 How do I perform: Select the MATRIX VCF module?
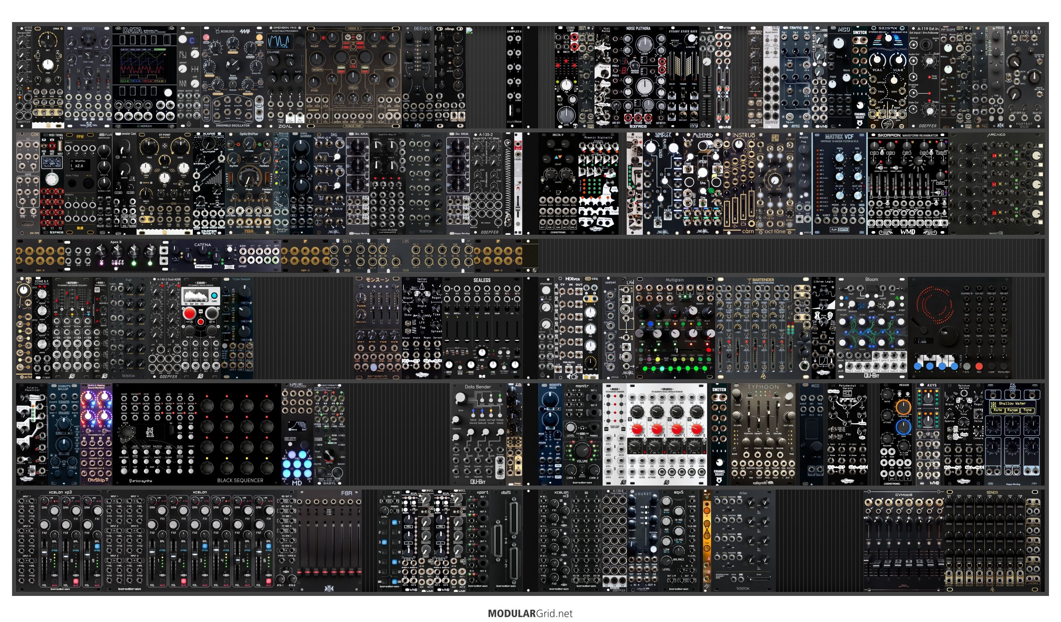coord(839,183)
